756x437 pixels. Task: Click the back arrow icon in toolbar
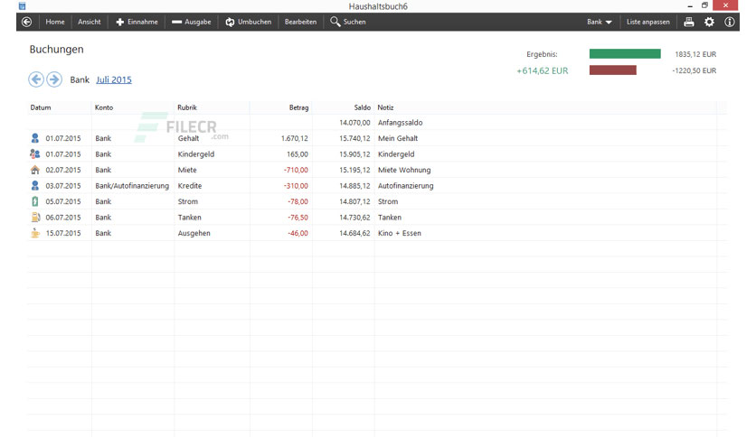(x=26, y=22)
